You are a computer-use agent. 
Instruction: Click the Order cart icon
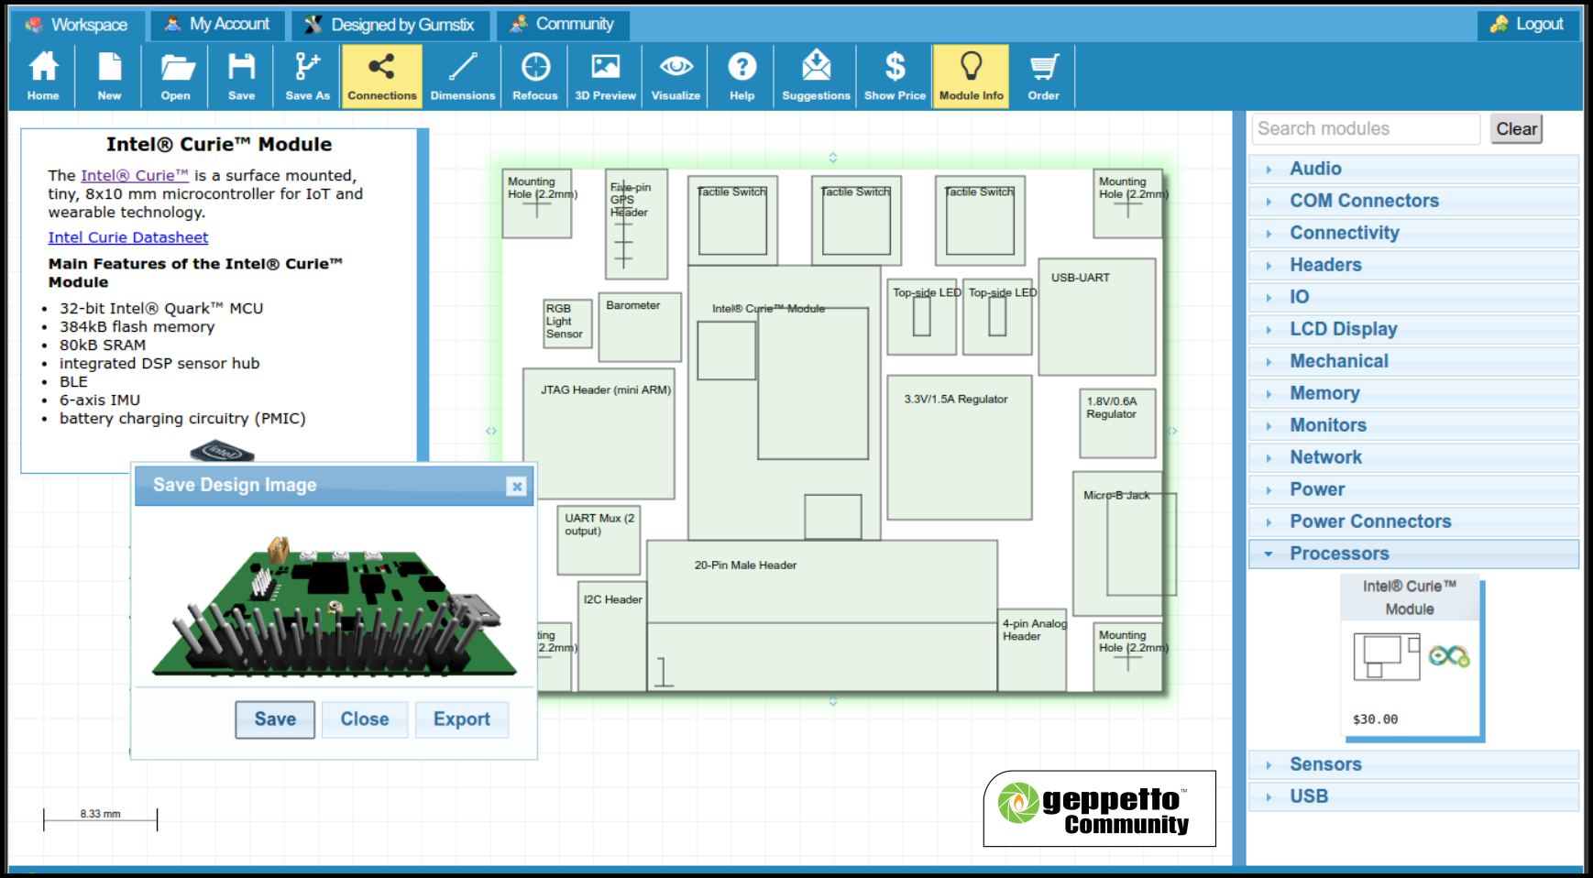click(x=1043, y=77)
